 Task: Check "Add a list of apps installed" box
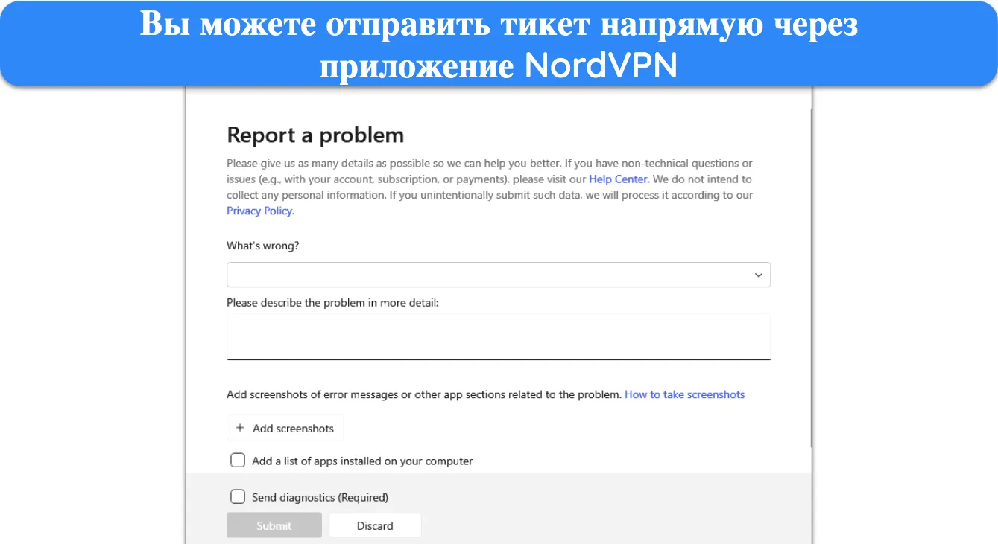click(238, 461)
